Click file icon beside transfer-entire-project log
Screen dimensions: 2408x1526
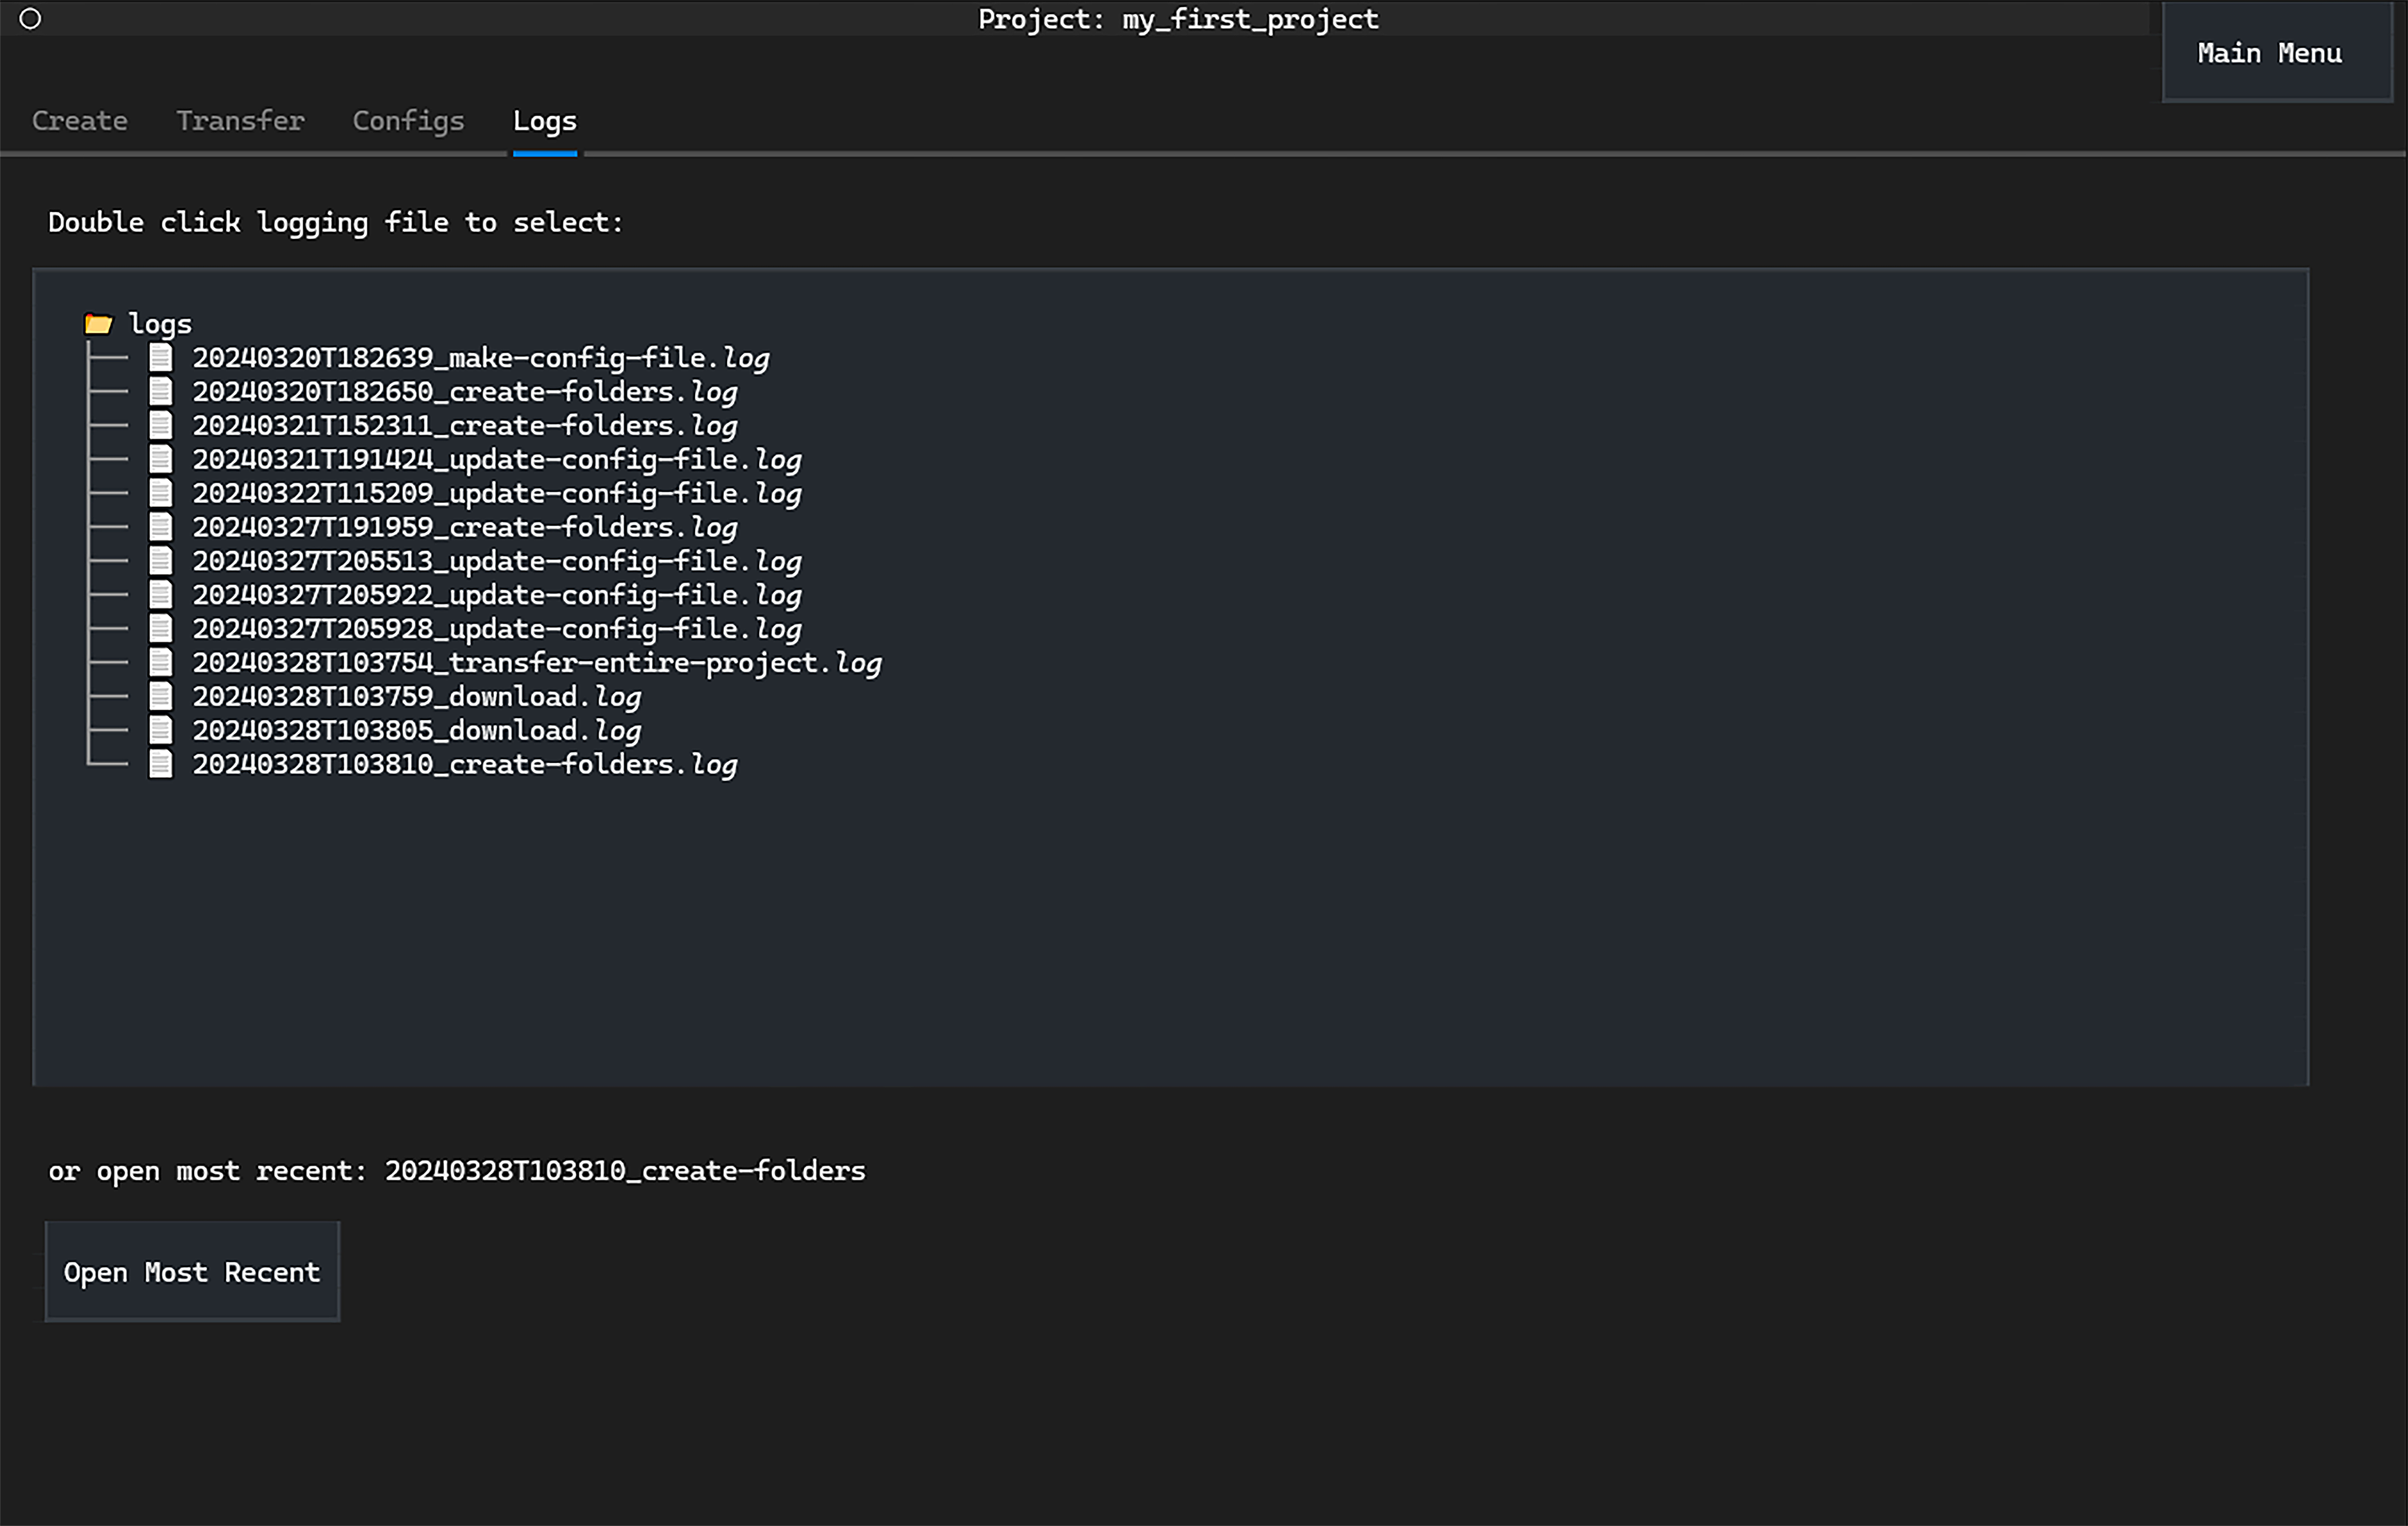pos(161,662)
